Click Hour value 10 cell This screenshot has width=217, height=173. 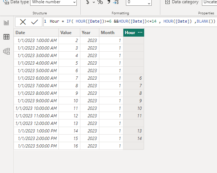tap(133, 108)
